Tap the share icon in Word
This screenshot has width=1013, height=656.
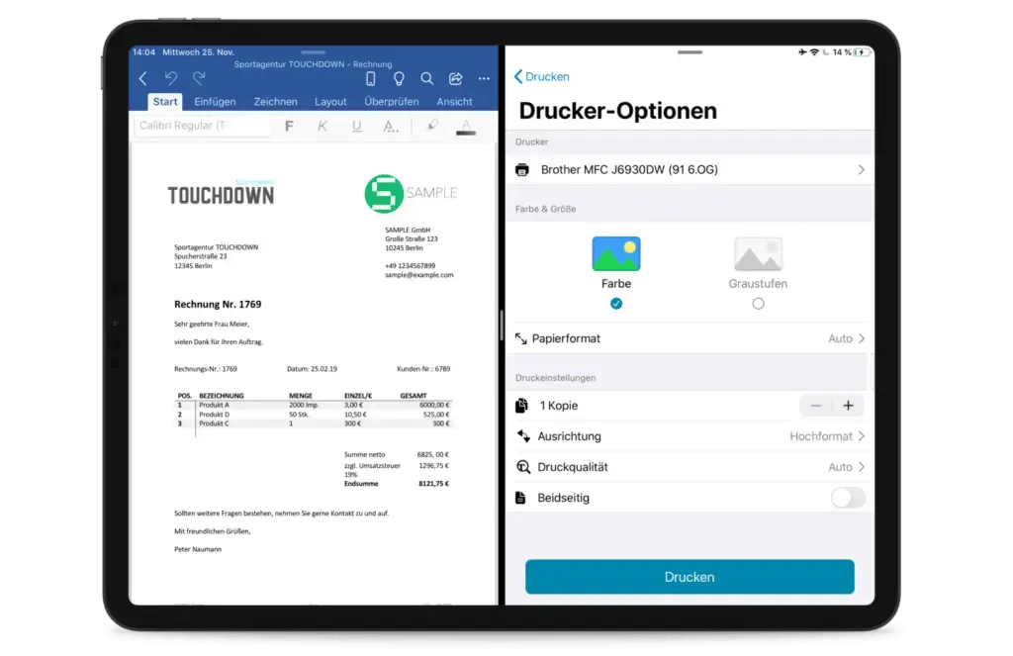pyautogui.click(x=455, y=78)
